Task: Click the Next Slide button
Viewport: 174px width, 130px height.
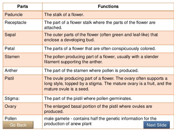Action: (x=157, y=125)
